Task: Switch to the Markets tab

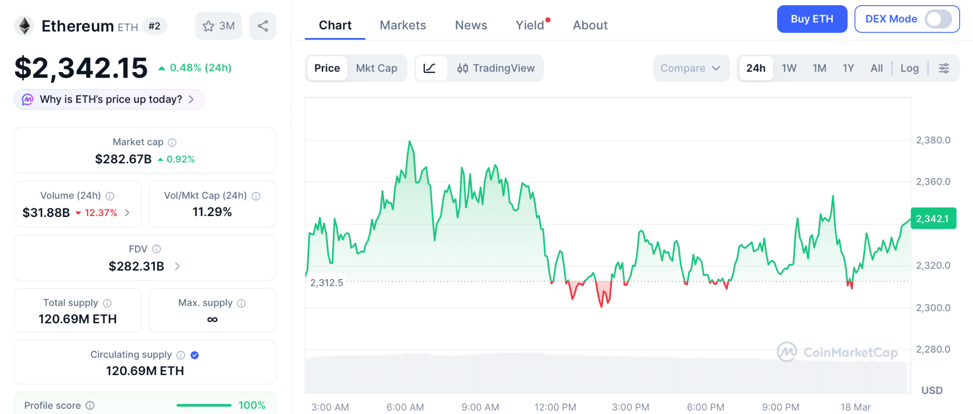Action: point(403,25)
